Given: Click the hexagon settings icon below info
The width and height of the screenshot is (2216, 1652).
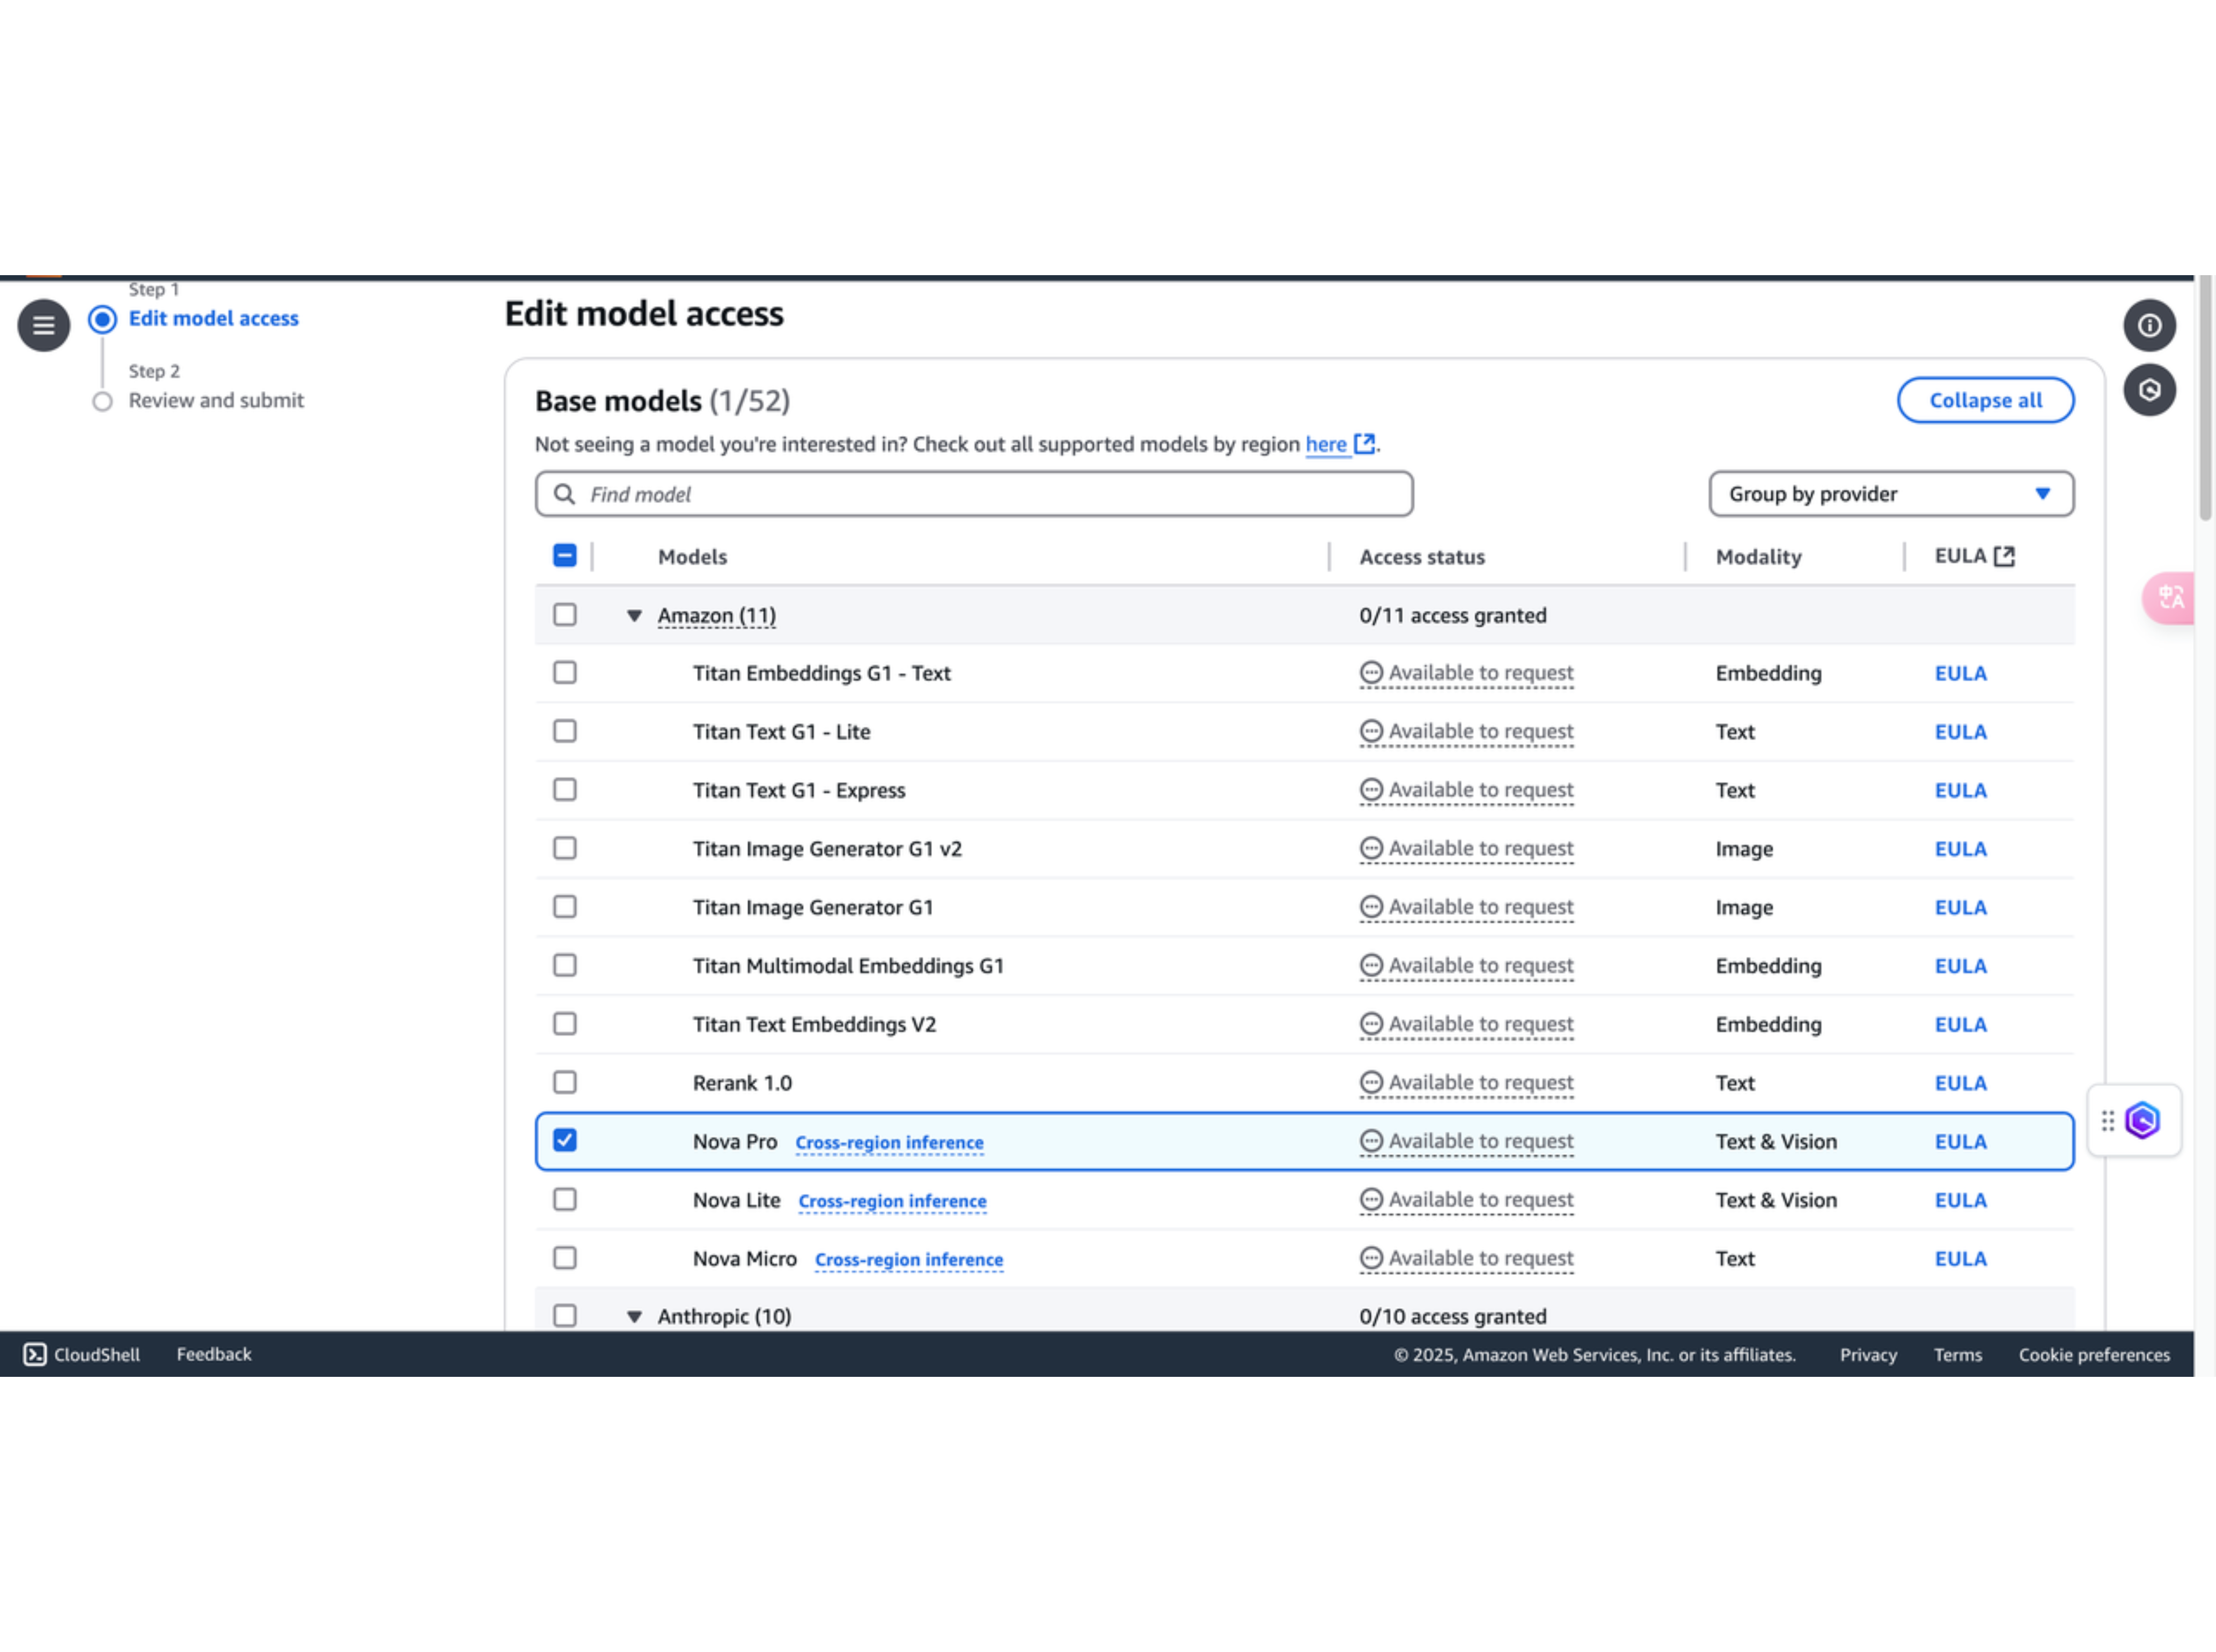Looking at the screenshot, I should click(x=2149, y=390).
